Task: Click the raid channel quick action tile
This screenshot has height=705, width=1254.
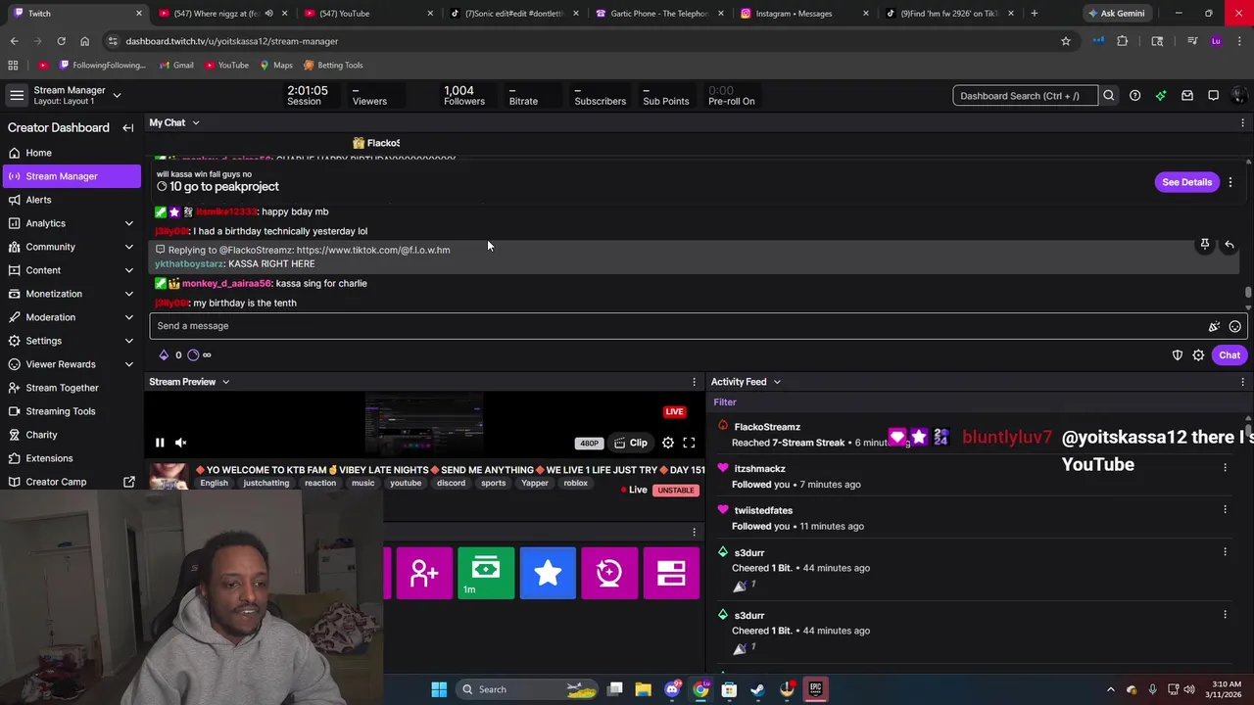Action: (x=424, y=573)
